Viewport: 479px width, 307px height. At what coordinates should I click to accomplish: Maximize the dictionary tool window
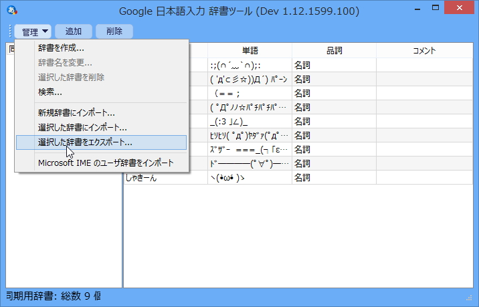click(436, 8)
